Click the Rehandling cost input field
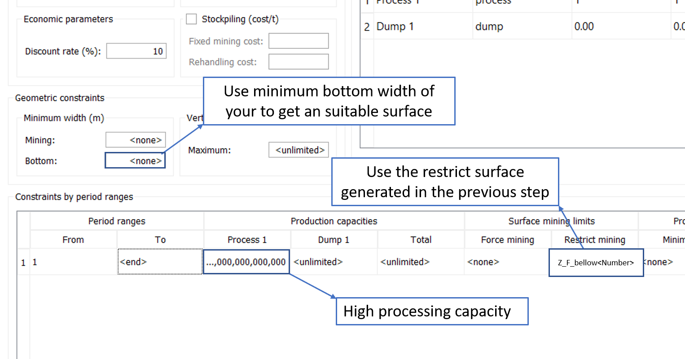The width and height of the screenshot is (685, 359). (299, 62)
